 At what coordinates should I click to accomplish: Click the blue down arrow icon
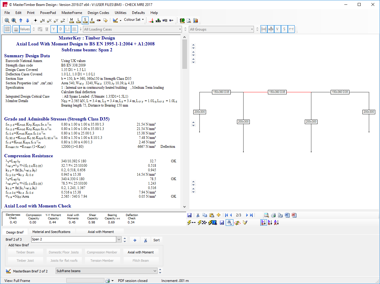[x=27, y=20]
